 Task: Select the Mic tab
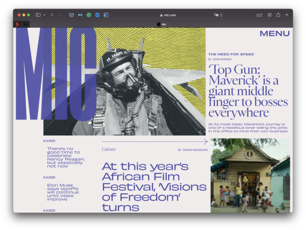coord(161,24)
